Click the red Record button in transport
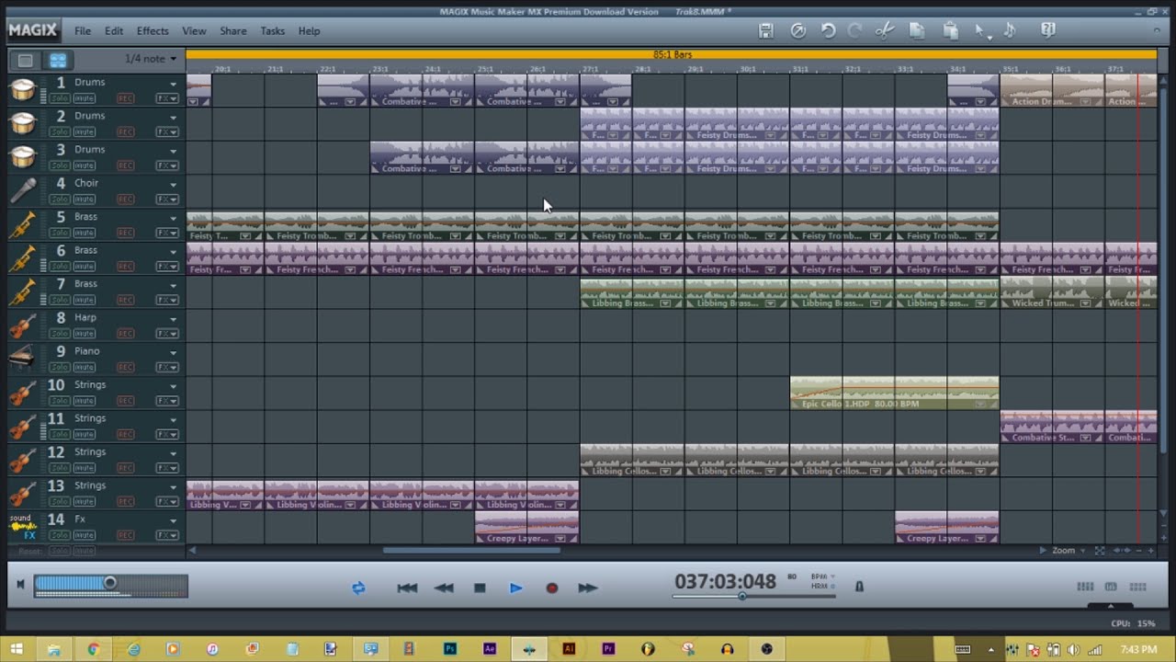1176x662 pixels. [551, 588]
